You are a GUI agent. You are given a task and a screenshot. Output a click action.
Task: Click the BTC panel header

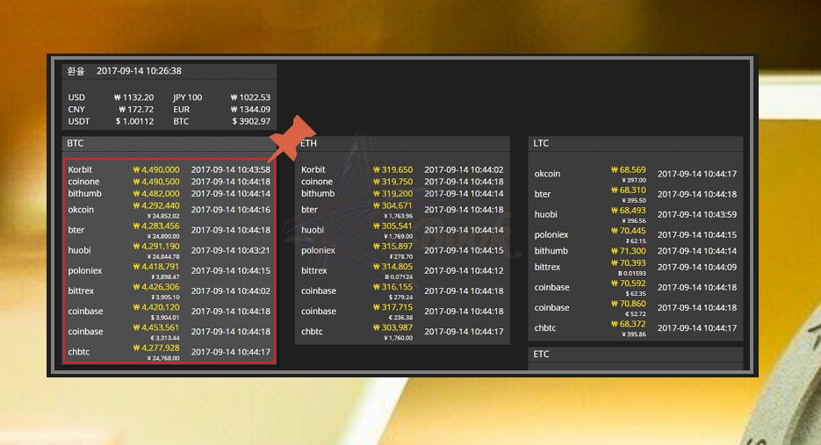click(169, 143)
